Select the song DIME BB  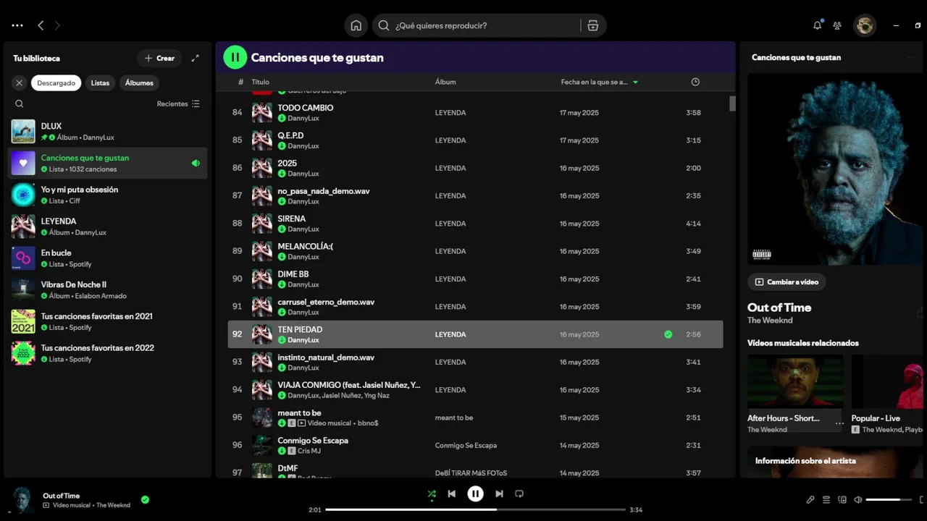click(475, 279)
